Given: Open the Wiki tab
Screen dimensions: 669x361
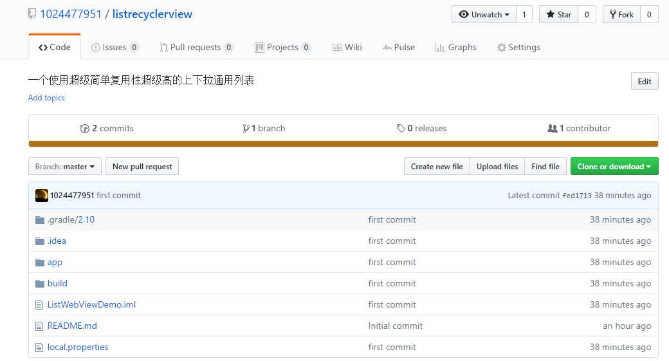Looking at the screenshot, I should pyautogui.click(x=347, y=48).
